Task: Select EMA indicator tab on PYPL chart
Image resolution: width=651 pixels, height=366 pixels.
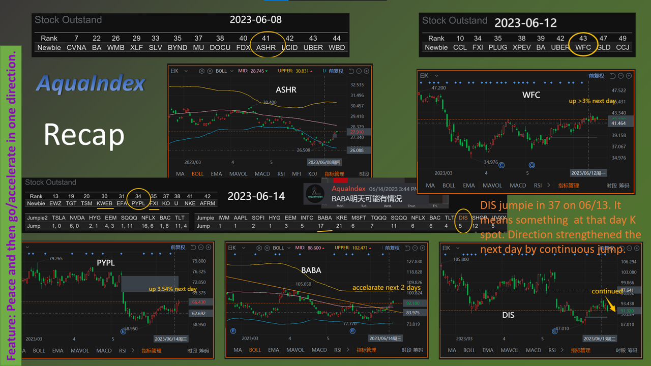Action: pyautogui.click(x=58, y=350)
